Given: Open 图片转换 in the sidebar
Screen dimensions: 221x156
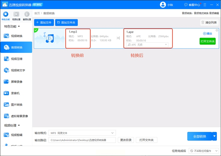Looking at the screenshot, I should coord(16,105).
